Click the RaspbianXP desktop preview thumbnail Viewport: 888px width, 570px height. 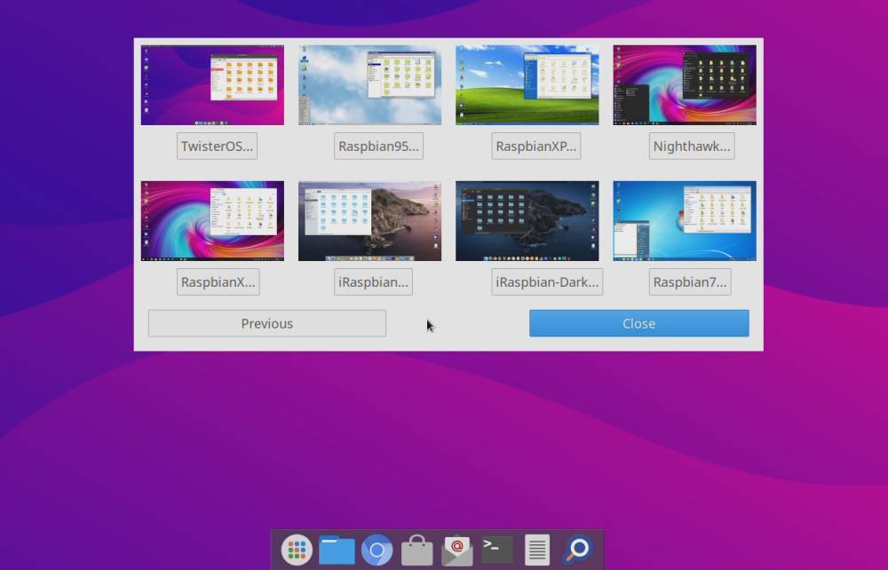tap(527, 84)
